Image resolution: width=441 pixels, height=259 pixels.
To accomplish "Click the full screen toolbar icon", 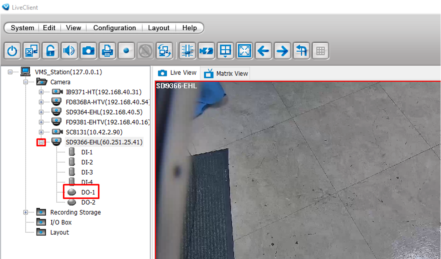I will coord(245,51).
